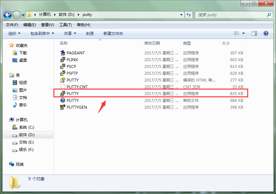Viewport: 276px width, 194px height.
Task: Click putty in the address breadcrumb
Action: tap(87, 15)
